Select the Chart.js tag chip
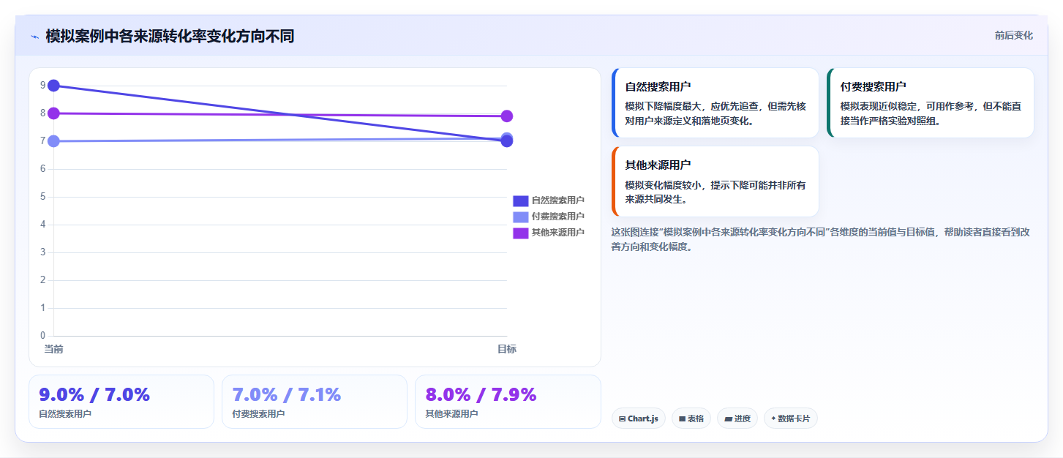 [638, 418]
